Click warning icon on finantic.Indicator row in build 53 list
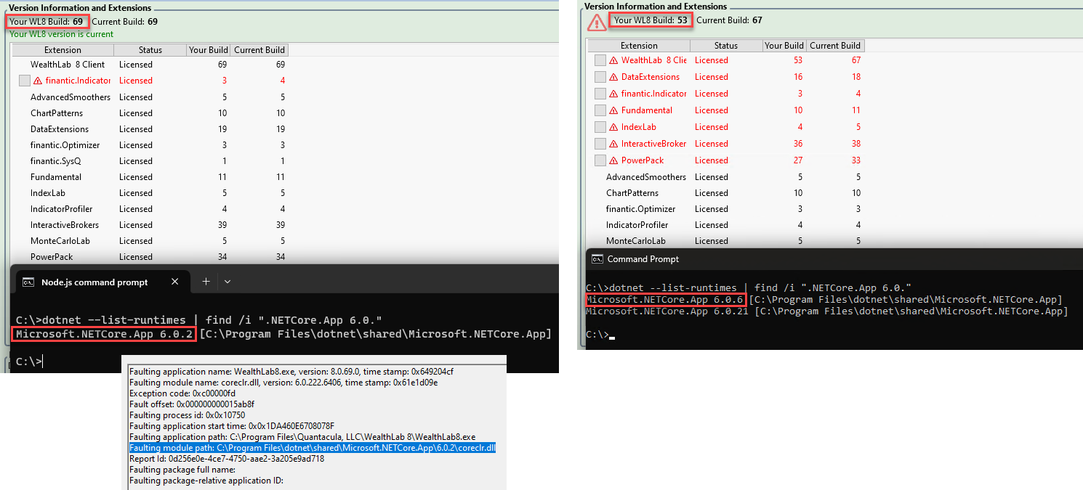The width and height of the screenshot is (1083, 490). [613, 94]
